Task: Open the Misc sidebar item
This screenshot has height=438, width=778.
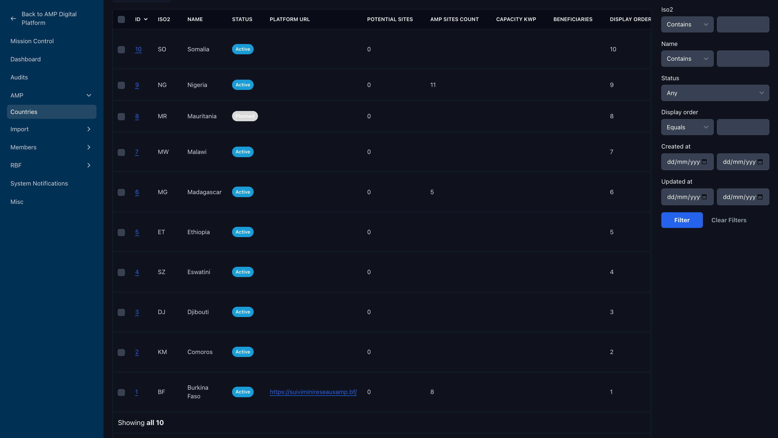Action: click(x=17, y=202)
